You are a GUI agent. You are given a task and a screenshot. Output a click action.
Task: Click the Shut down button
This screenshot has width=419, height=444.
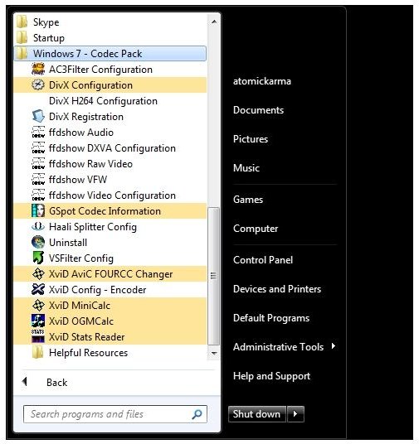pos(256,414)
